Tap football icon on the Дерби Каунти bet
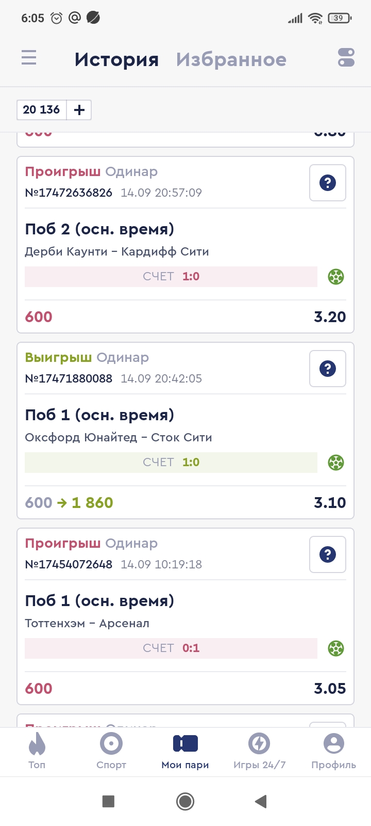This screenshot has height=826, width=371. 336,277
